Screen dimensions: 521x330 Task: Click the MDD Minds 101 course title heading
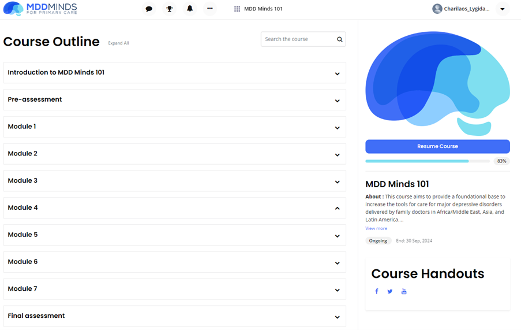(x=397, y=184)
